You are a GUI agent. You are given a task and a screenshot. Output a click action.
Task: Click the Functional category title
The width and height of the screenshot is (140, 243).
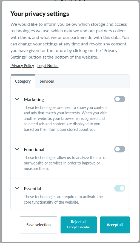[34, 150]
